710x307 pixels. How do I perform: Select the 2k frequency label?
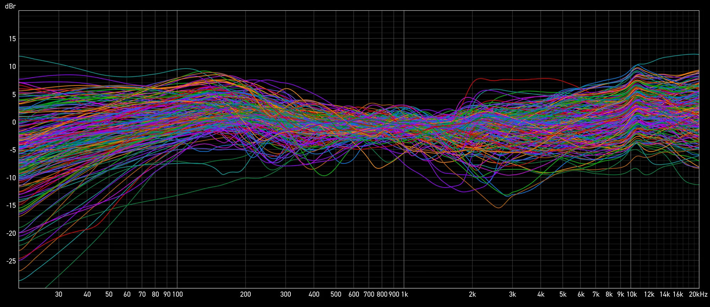pos(472,294)
